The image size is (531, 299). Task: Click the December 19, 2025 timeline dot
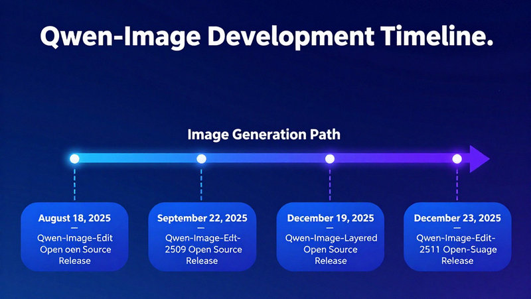click(330, 158)
